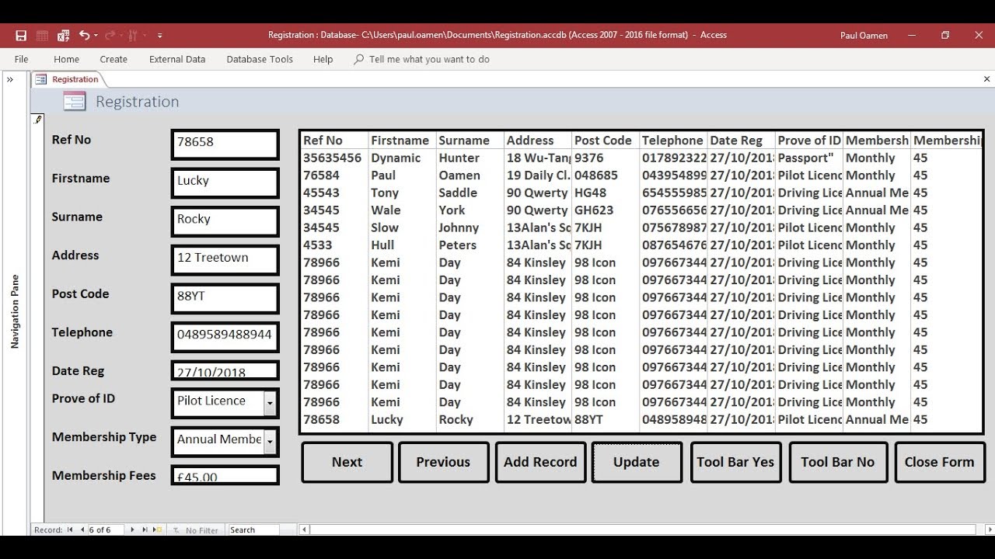Open Customize Quick Access Toolbar dropdown
This screenshot has height=559, width=995.
[x=159, y=36]
